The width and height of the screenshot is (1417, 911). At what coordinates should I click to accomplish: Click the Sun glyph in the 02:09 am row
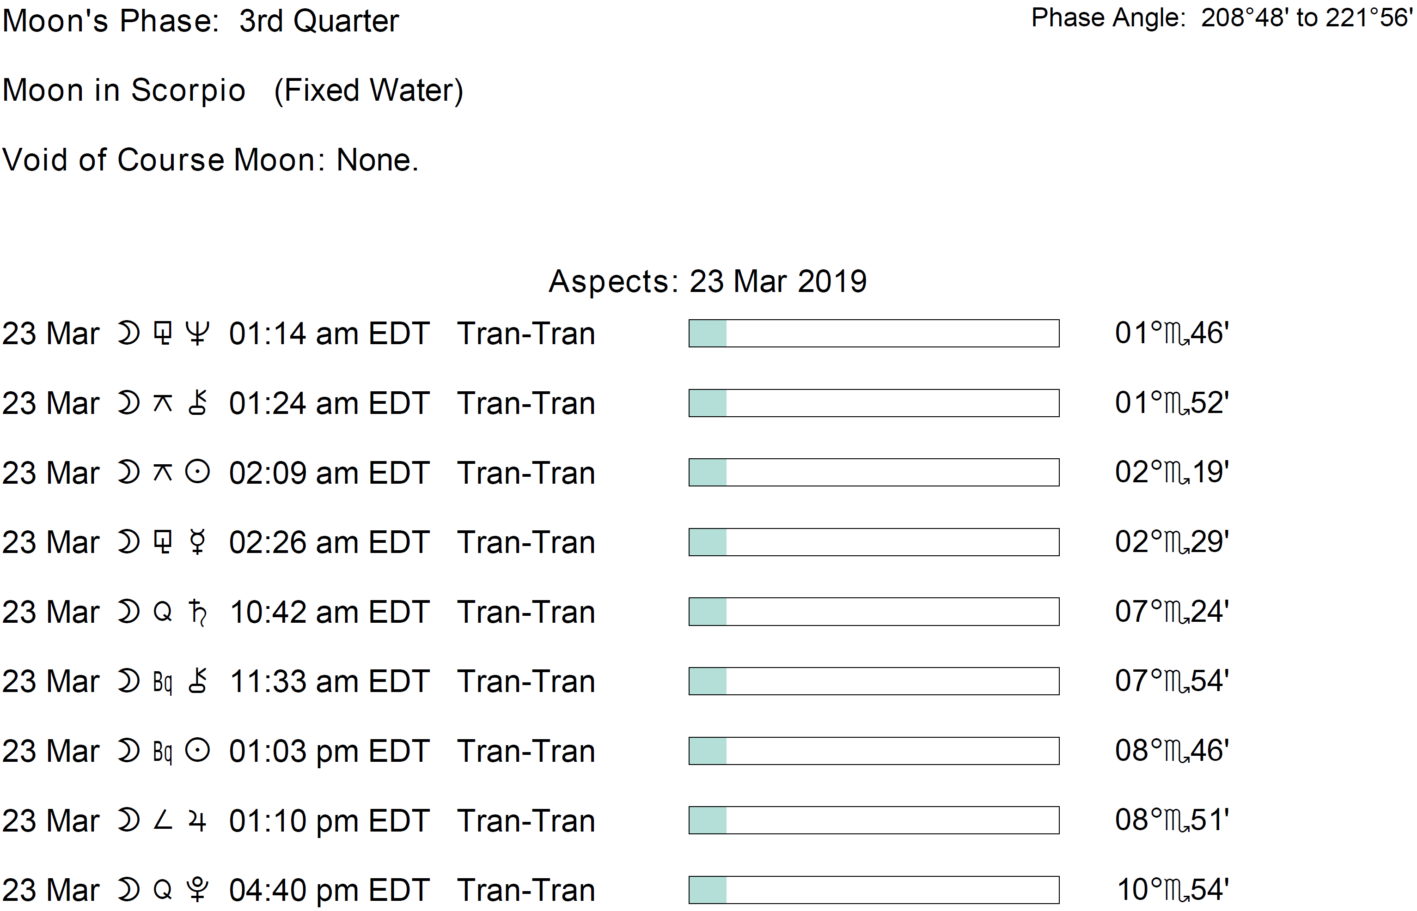[197, 473]
